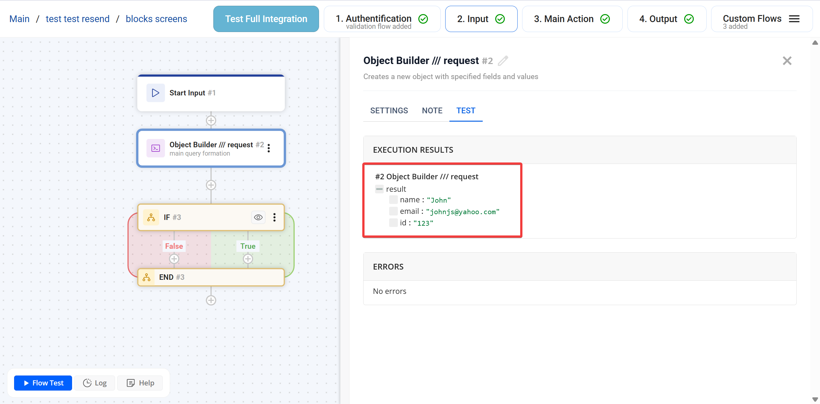This screenshot has height=404, width=820.
Task: Run the Flow Test button
Action: click(43, 383)
